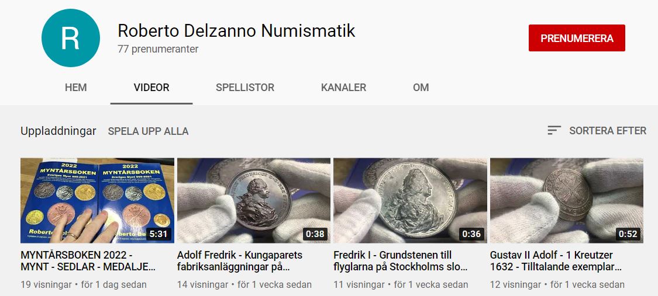Viewport: 658px width, 296px height.
Task: Open the SORTERA EFTER sort dropdown
Action: [x=597, y=131]
